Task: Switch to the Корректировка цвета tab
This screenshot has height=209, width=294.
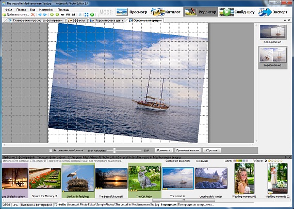Action: pos(107,21)
